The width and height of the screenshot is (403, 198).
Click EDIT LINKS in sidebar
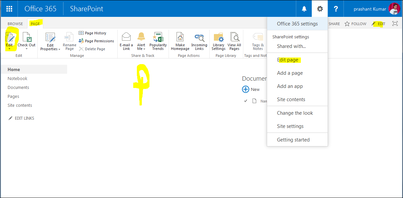pos(21,118)
